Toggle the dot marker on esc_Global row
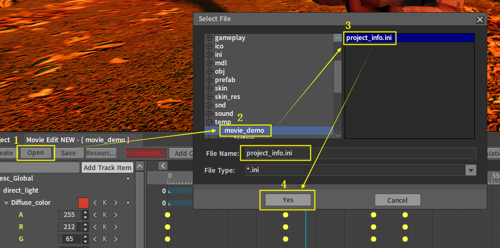 click(128, 178)
